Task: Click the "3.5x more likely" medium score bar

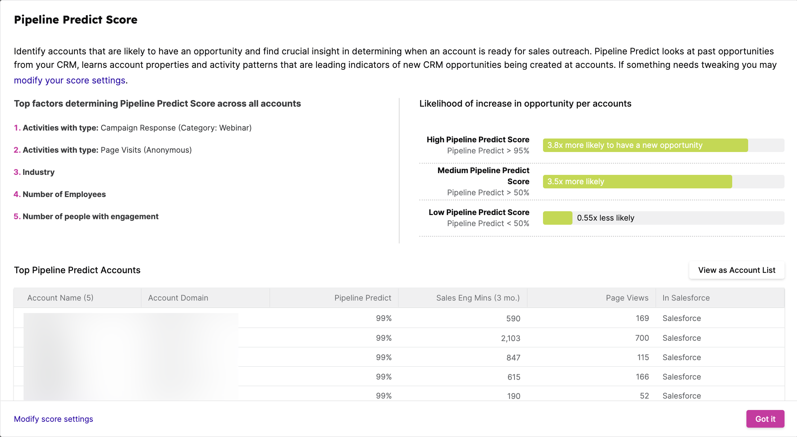Action: (x=603, y=181)
